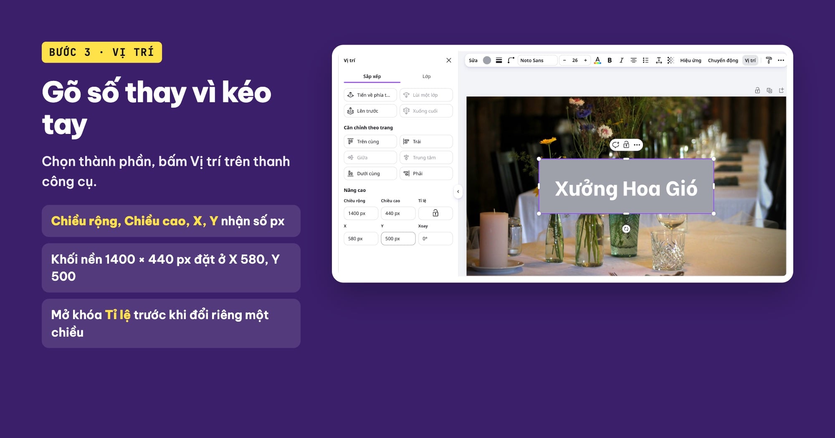The image size is (835, 438).
Task: Click Lên trước button
Action: click(x=370, y=111)
